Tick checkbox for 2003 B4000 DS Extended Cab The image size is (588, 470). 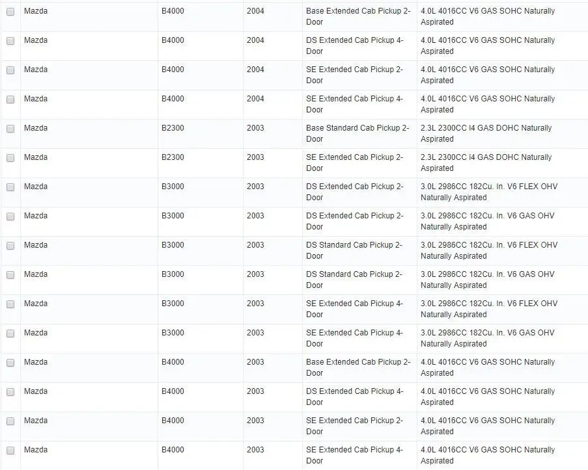10,392
